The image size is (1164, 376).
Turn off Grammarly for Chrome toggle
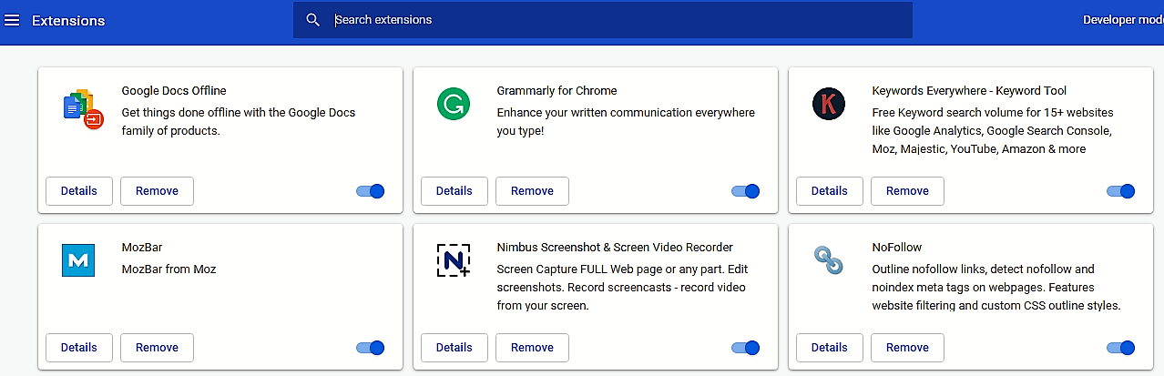745,191
